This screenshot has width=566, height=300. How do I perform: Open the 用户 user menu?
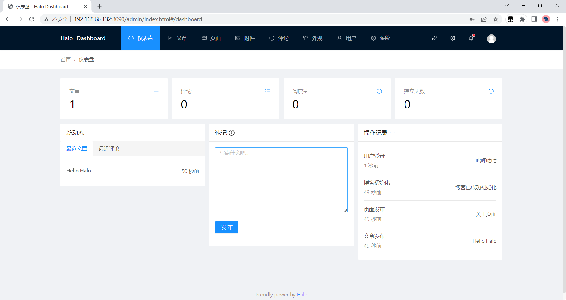(347, 38)
